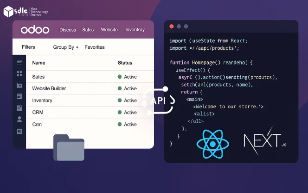
Task: Click the '</ull>' closing tag
Action: coord(195,121)
